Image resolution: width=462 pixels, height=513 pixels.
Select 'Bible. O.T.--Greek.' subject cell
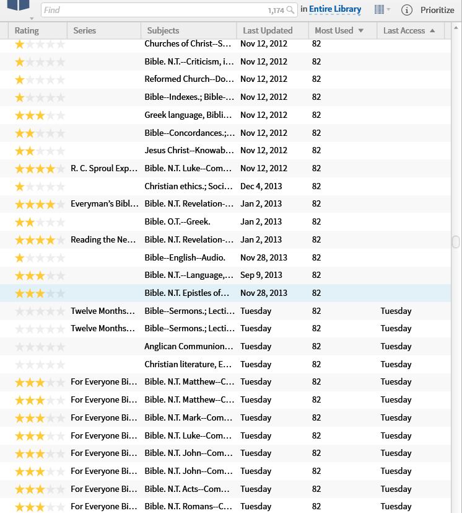point(177,222)
